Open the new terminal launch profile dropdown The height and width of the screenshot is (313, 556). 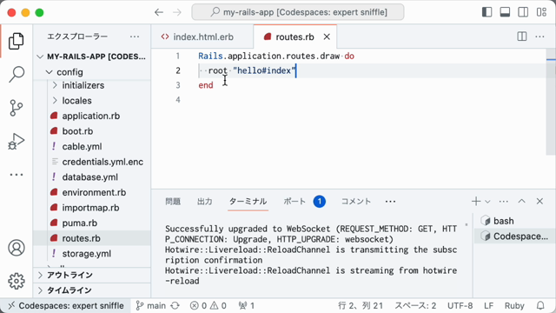click(488, 202)
